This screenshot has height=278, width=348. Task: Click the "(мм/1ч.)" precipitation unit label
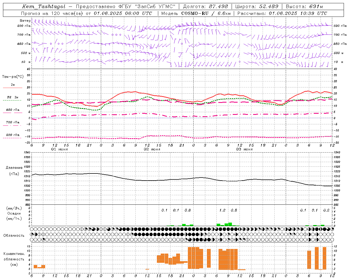click(14, 219)
